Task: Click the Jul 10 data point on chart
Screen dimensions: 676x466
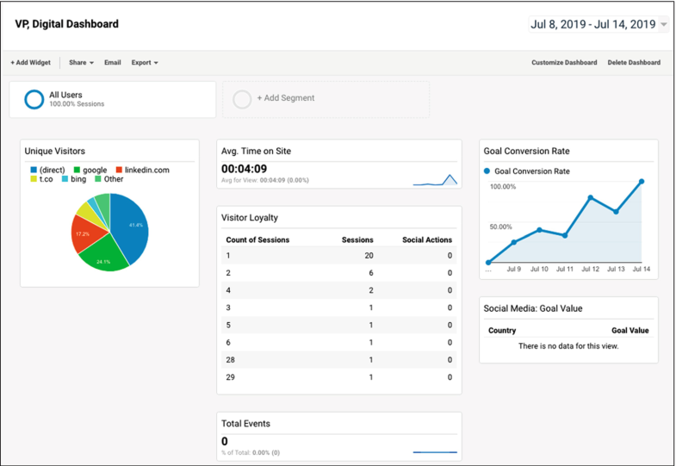Action: pyautogui.click(x=539, y=230)
